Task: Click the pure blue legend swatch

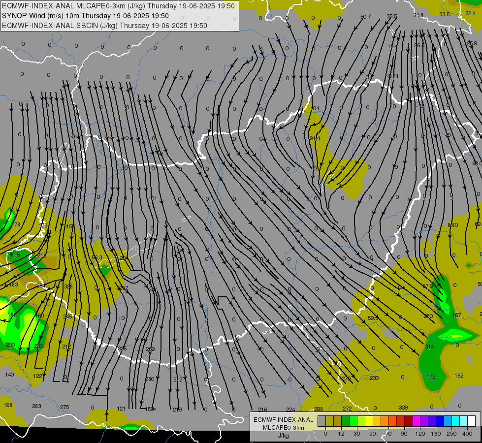Action: click(440, 421)
